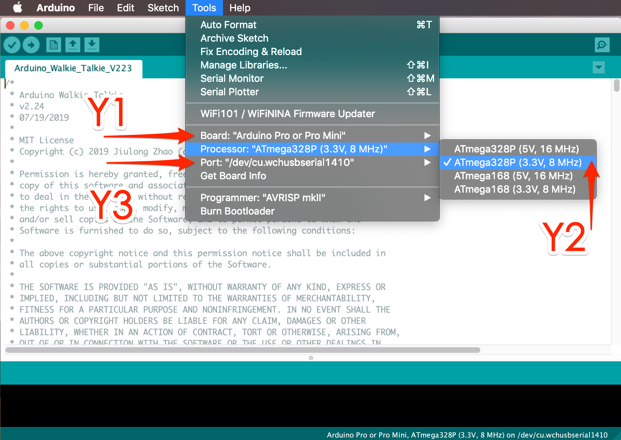Open Serial Plotter

coord(312,92)
